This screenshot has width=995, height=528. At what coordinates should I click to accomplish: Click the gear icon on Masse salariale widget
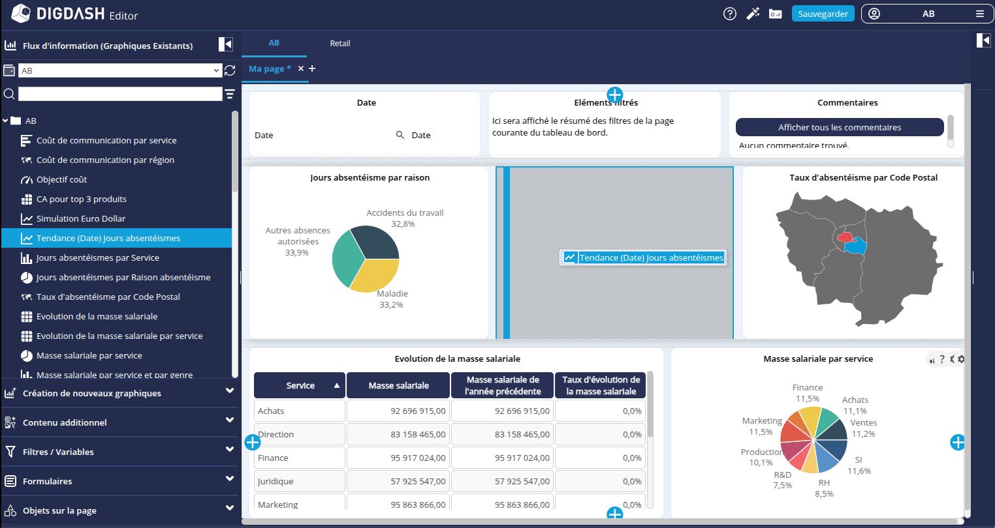click(x=961, y=359)
